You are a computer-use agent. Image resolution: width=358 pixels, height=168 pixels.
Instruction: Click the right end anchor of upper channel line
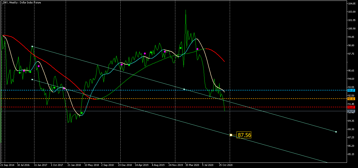(336, 132)
